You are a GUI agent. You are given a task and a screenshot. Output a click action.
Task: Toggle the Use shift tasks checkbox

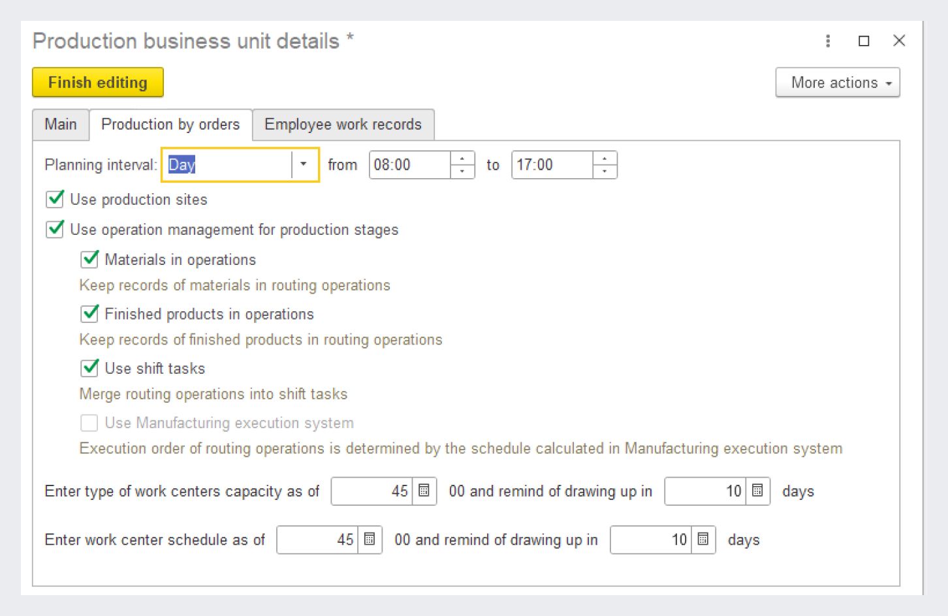click(89, 368)
